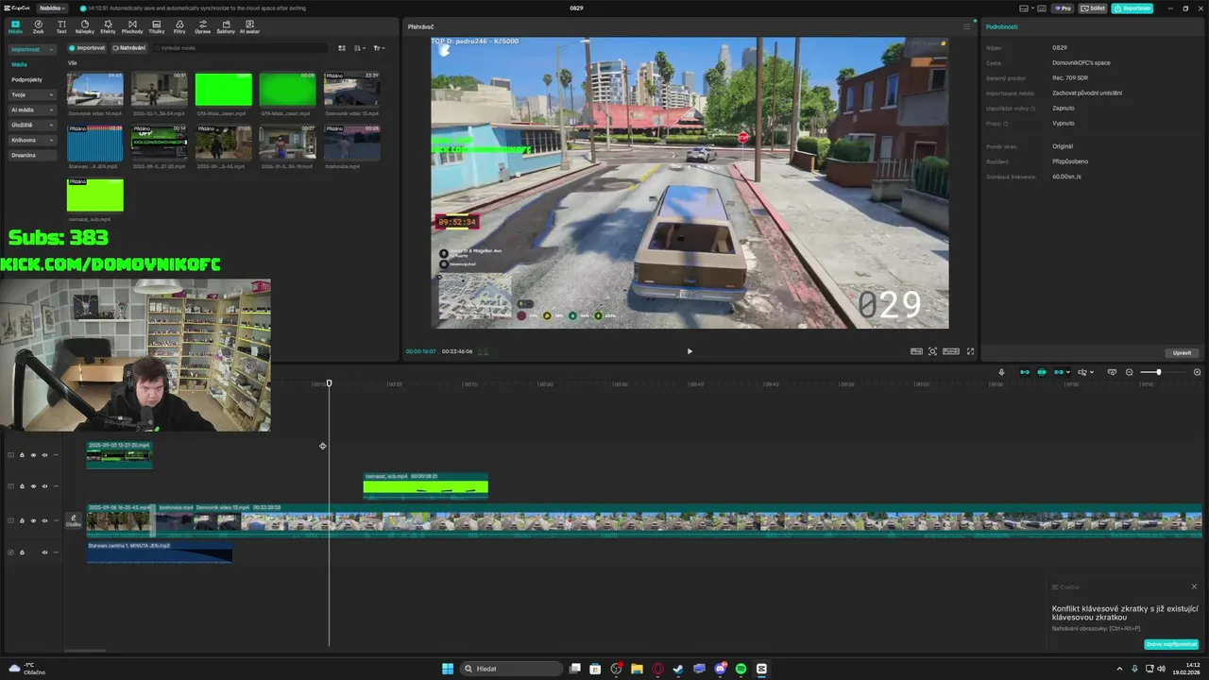Mute the nemazat_sub overlay track
Screen dimensions: 1209x680
[x=43, y=486]
